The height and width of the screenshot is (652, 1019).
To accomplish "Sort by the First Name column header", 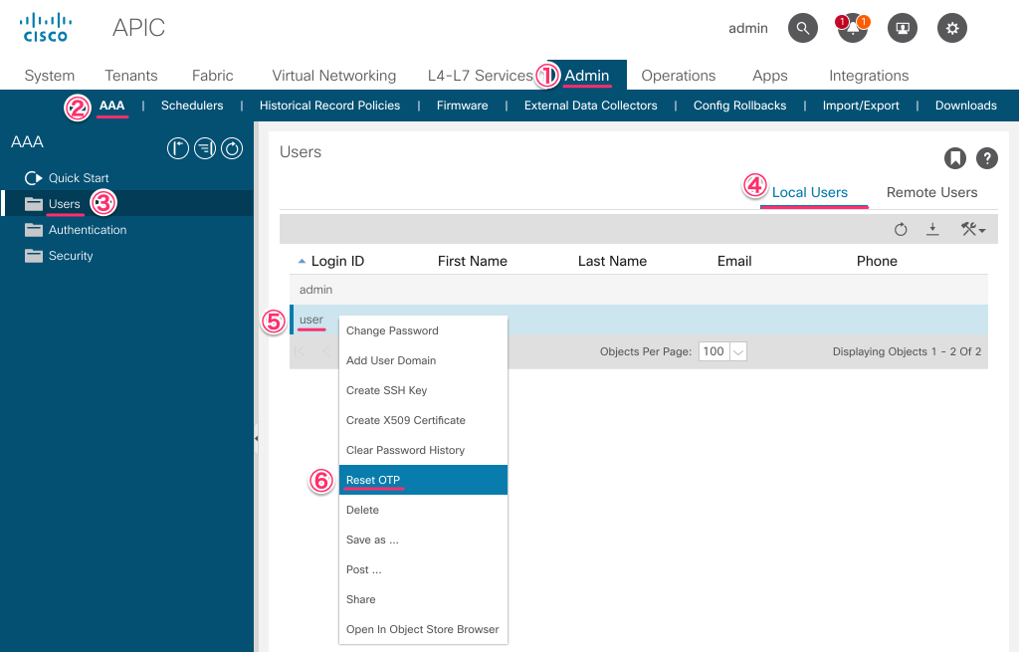I will click(x=473, y=262).
